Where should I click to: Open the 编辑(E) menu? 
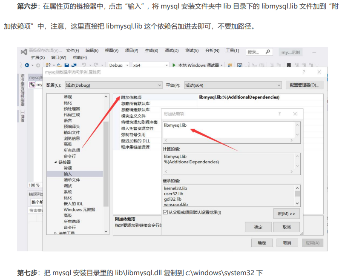point(92,51)
